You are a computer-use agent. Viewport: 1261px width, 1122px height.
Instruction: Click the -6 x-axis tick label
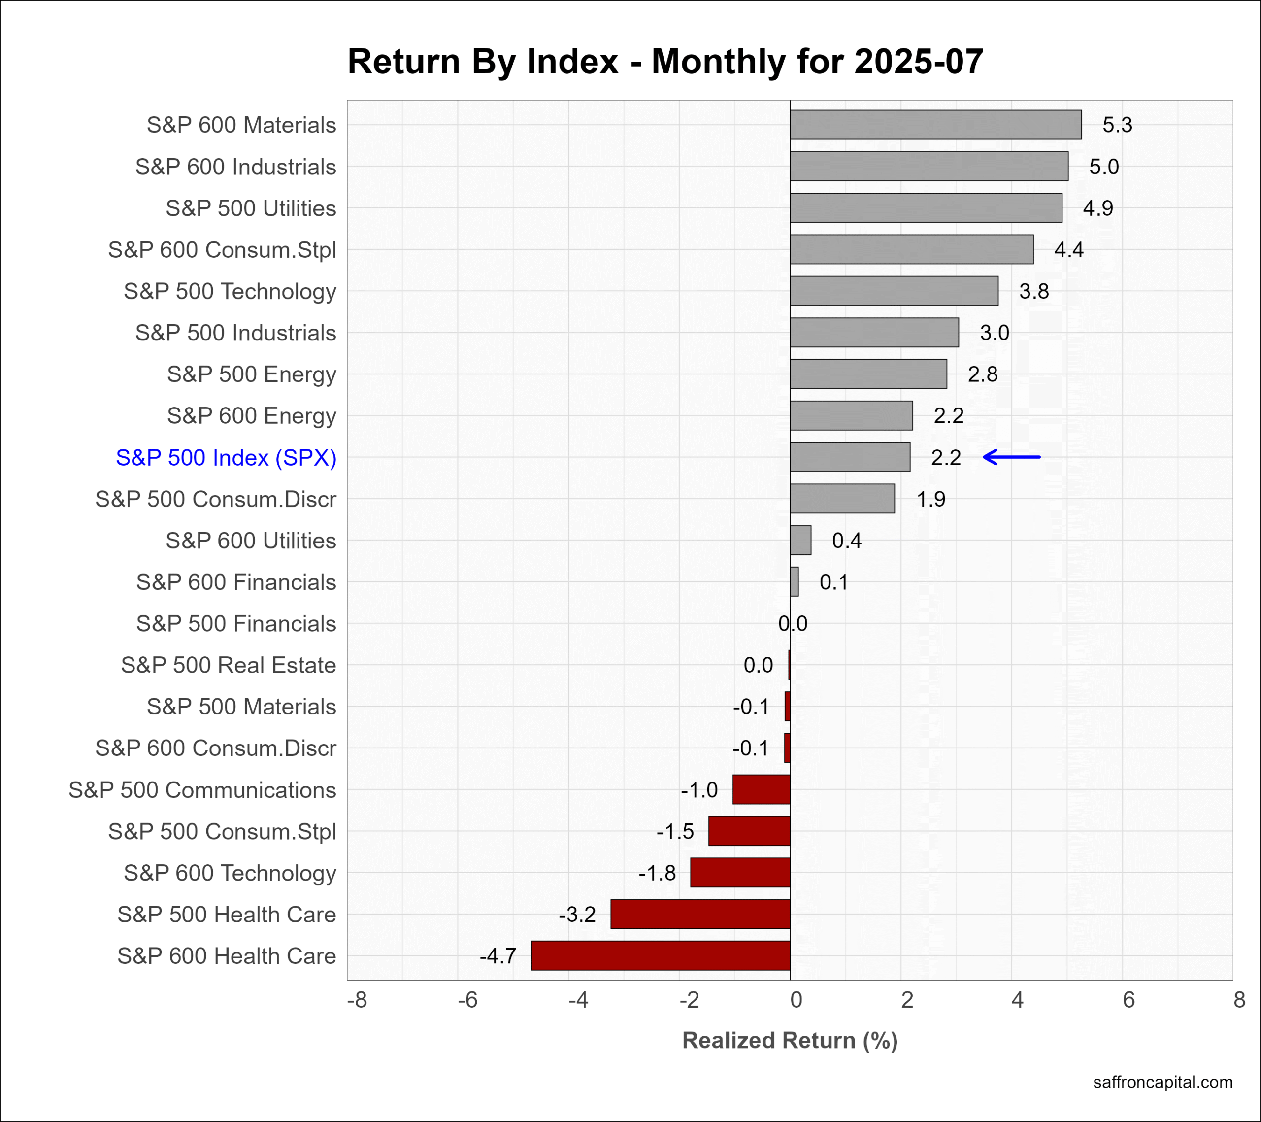tap(468, 1000)
